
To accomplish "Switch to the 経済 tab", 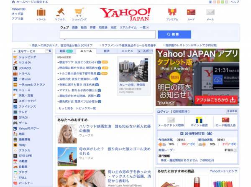I will tap(107, 51).
